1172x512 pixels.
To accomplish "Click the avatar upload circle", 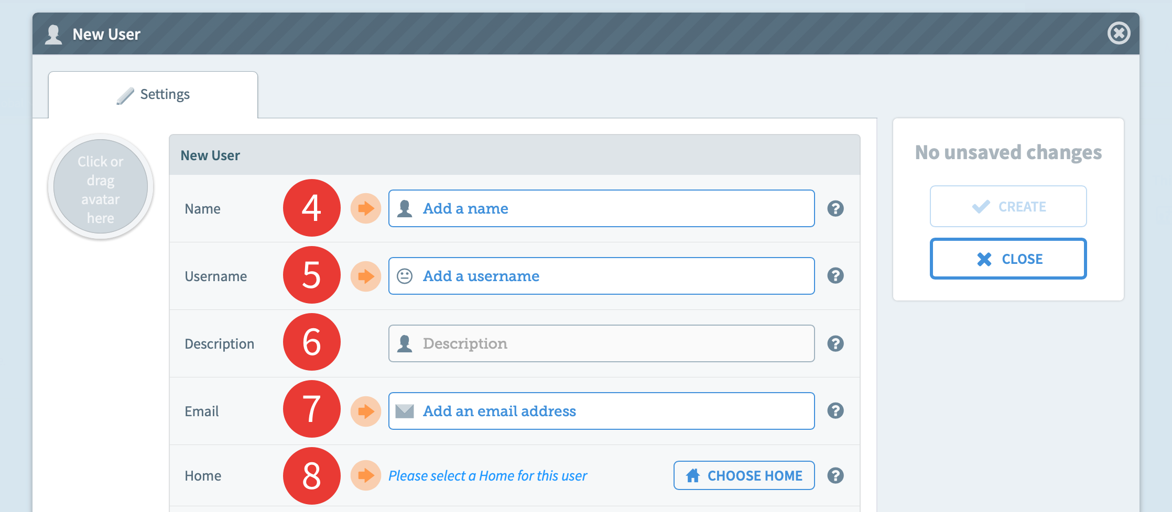I will coord(101,187).
